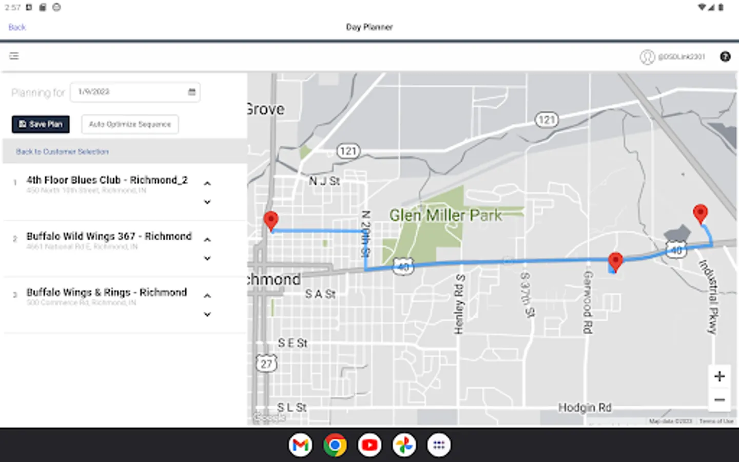Click the Planning for date input field
Viewport: 739px width, 462px height.
click(x=135, y=92)
